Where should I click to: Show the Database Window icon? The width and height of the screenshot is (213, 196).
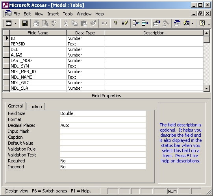click(x=177, y=23)
